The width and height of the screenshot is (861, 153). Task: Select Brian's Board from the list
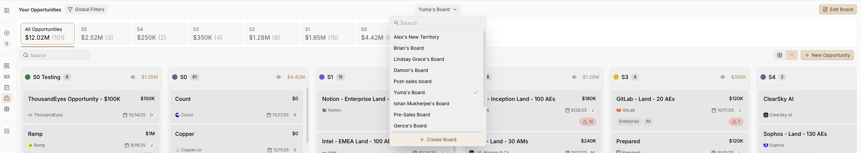point(409,48)
